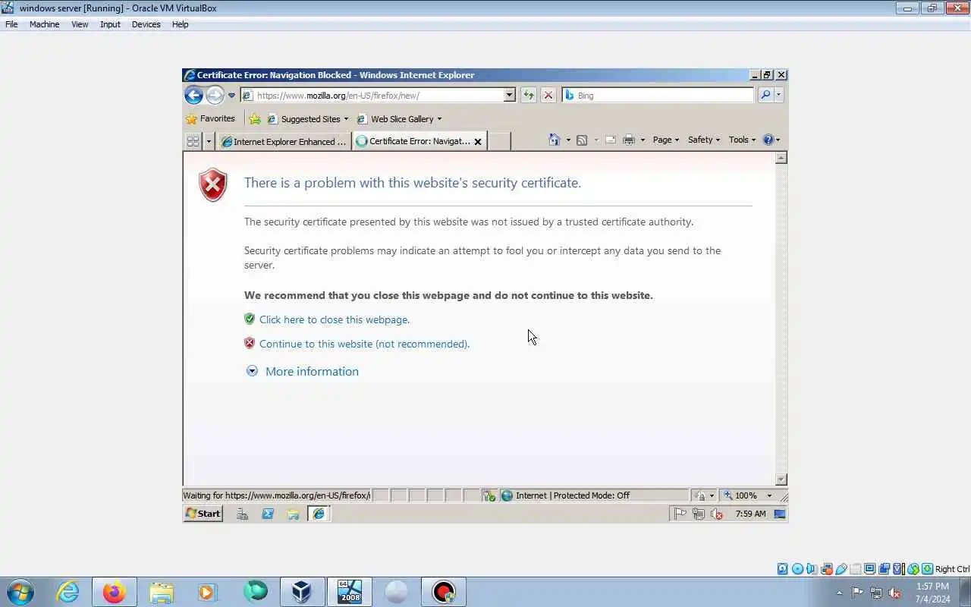Click Server Manager icon in guest taskbar
Image resolution: width=971 pixels, height=607 pixels.
tap(243, 514)
